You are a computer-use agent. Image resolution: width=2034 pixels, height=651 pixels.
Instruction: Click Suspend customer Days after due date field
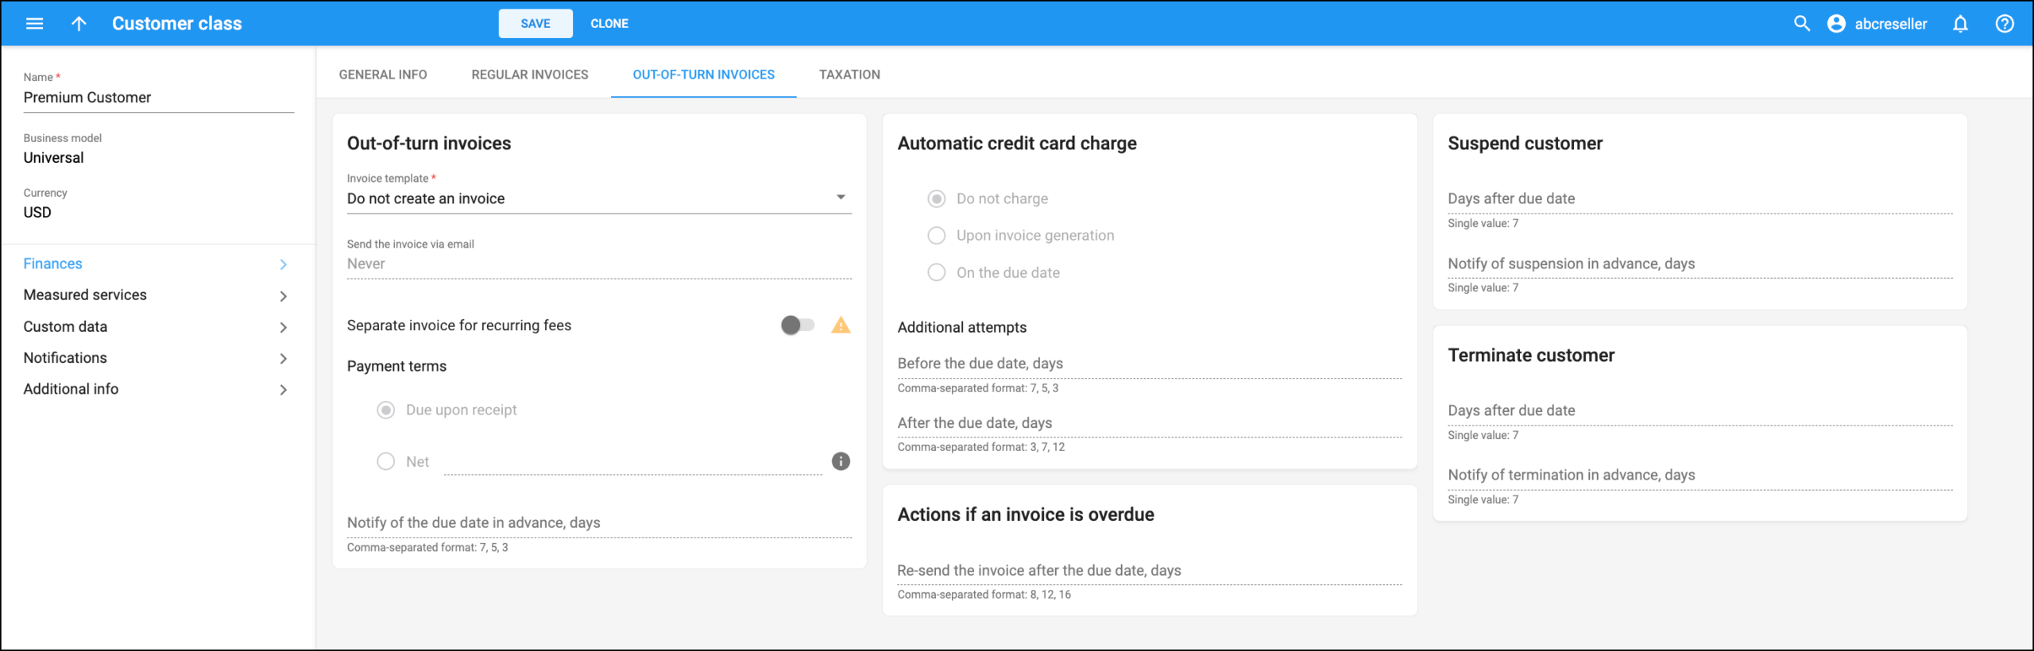point(1700,198)
